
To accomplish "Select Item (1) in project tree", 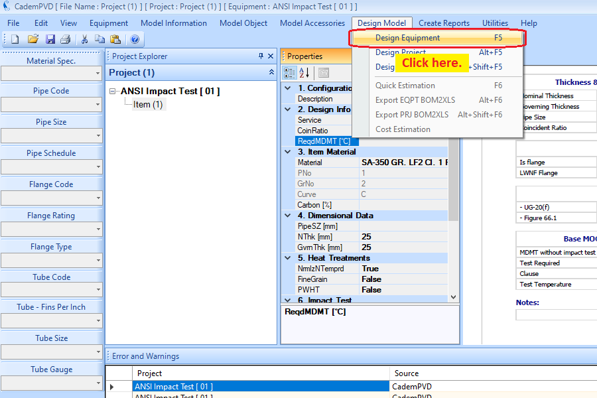I will (x=147, y=105).
